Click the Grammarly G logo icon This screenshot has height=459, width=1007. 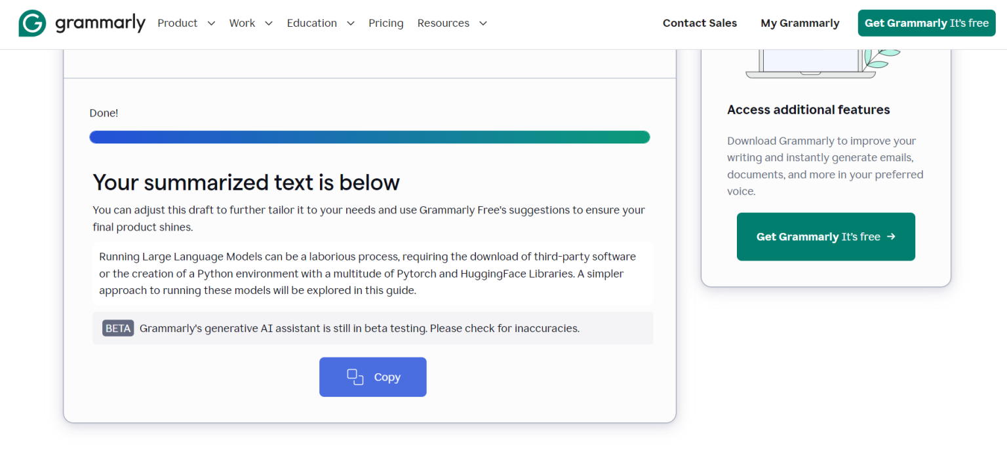coord(31,23)
